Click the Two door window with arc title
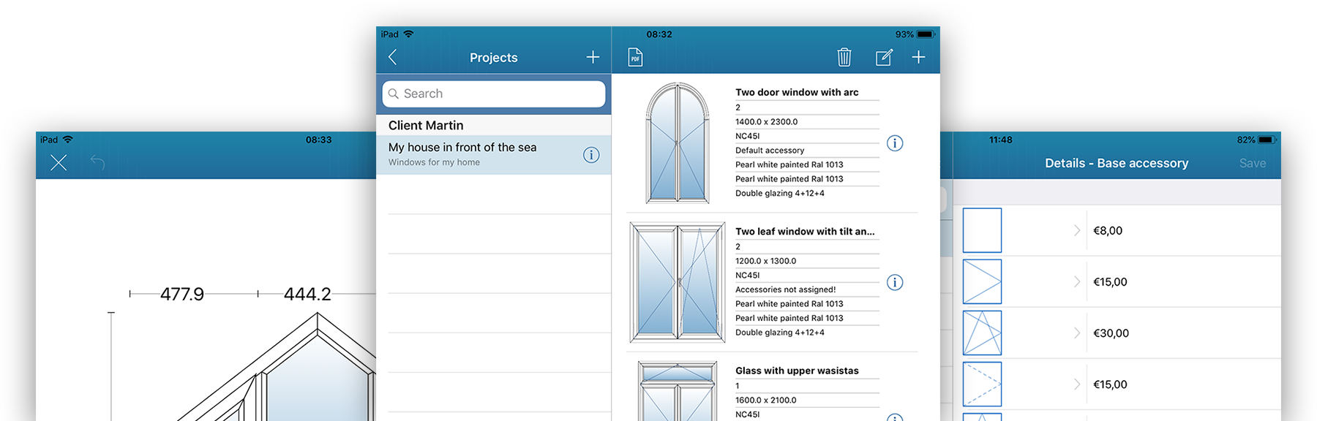This screenshot has width=1317, height=421. [797, 92]
